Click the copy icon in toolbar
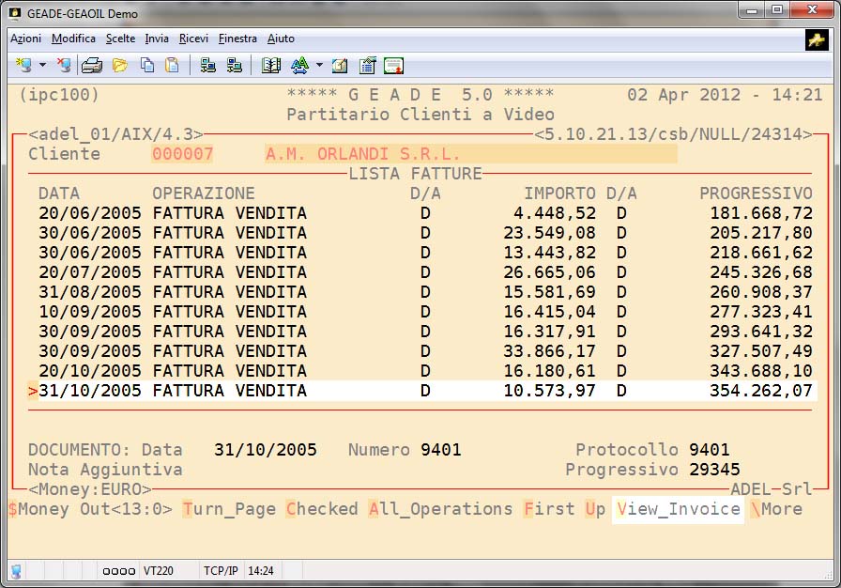The width and height of the screenshot is (841, 588). [x=146, y=66]
